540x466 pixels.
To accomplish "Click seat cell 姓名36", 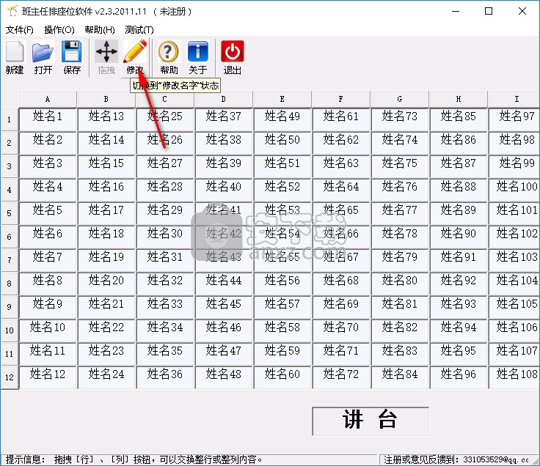I will pos(164,377).
